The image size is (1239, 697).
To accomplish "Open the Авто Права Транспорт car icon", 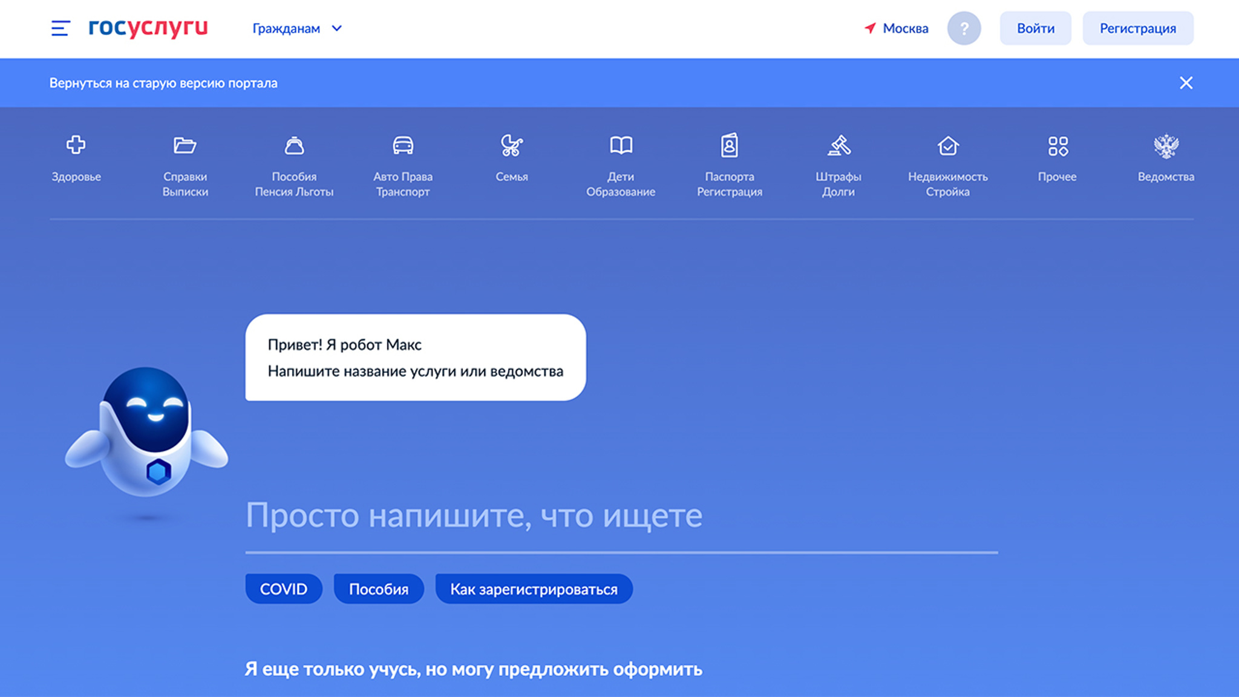I will point(403,145).
